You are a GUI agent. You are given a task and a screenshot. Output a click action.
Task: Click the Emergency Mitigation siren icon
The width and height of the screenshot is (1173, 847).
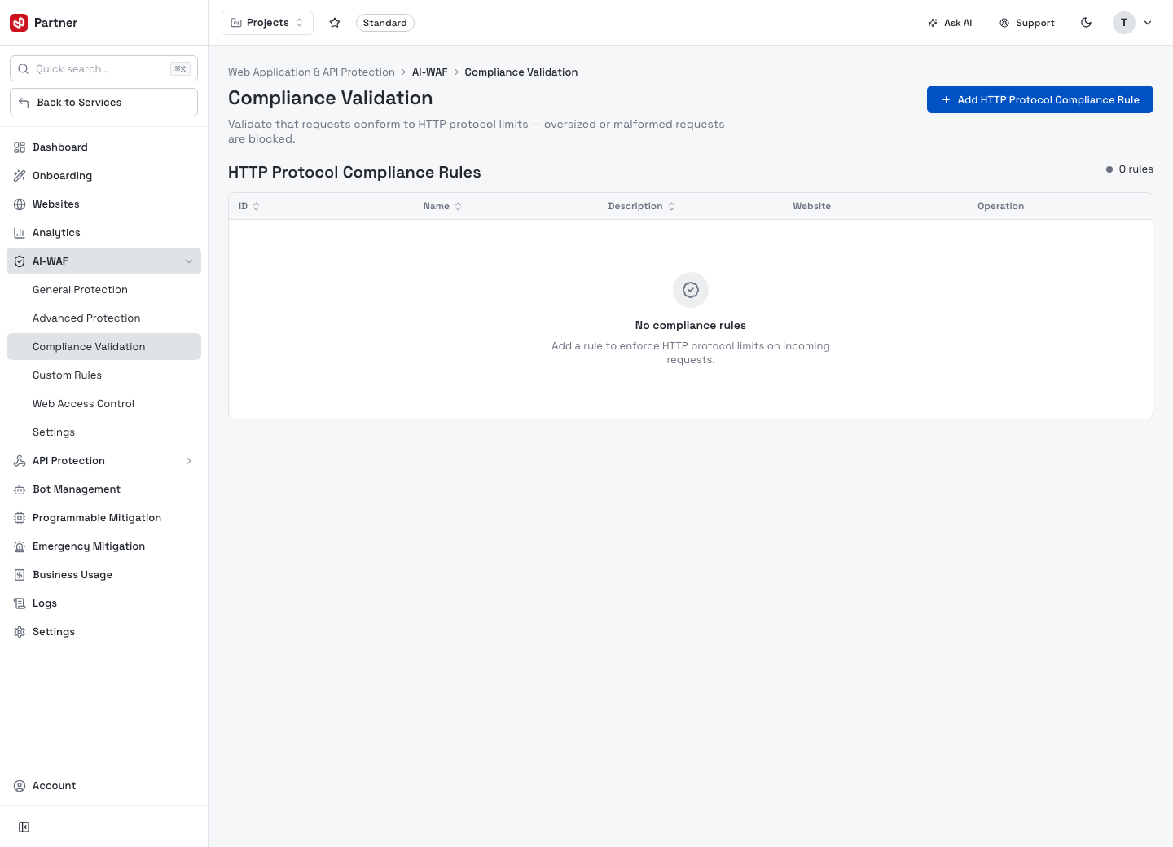coord(20,546)
